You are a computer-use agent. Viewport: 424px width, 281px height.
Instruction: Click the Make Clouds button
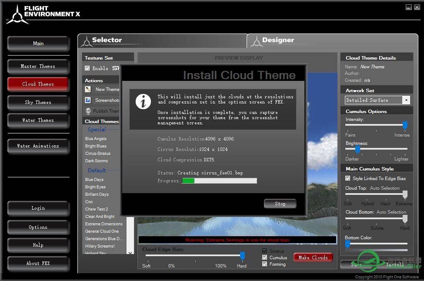313,258
